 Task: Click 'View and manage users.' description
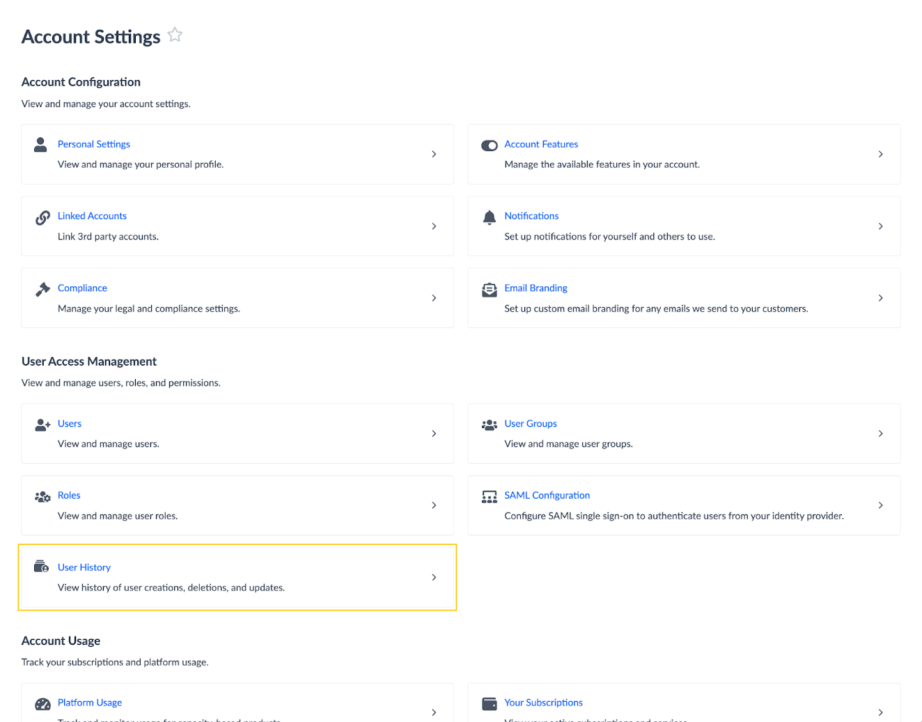109,444
